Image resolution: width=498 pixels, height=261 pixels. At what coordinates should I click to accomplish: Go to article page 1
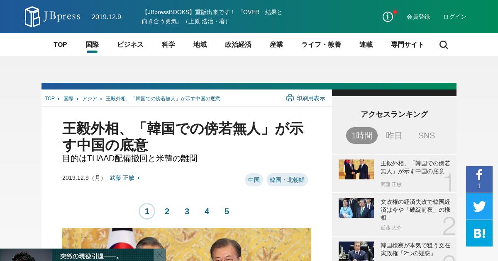point(147,211)
